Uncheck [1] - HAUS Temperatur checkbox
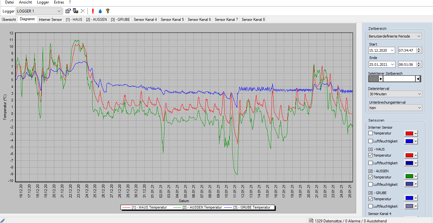 coord(371,155)
